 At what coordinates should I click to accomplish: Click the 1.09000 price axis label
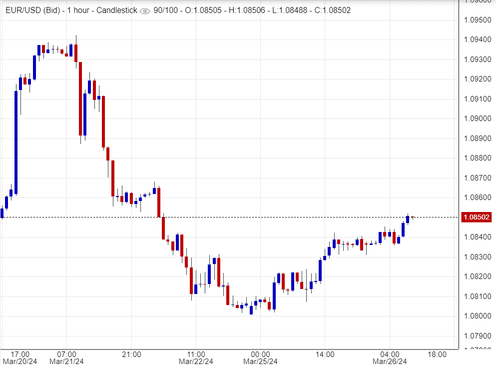coord(477,118)
